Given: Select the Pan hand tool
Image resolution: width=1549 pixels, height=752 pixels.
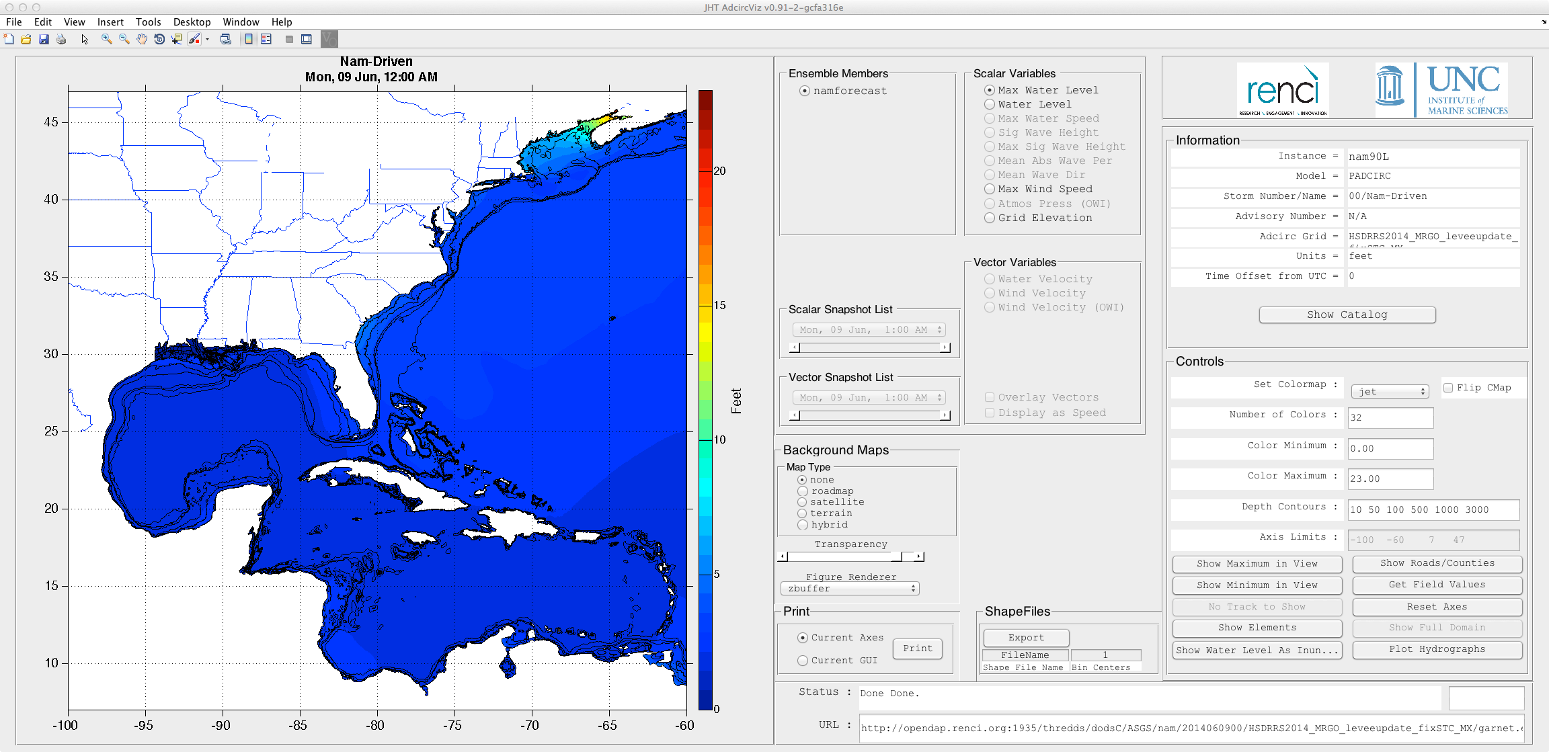Looking at the screenshot, I should (142, 40).
